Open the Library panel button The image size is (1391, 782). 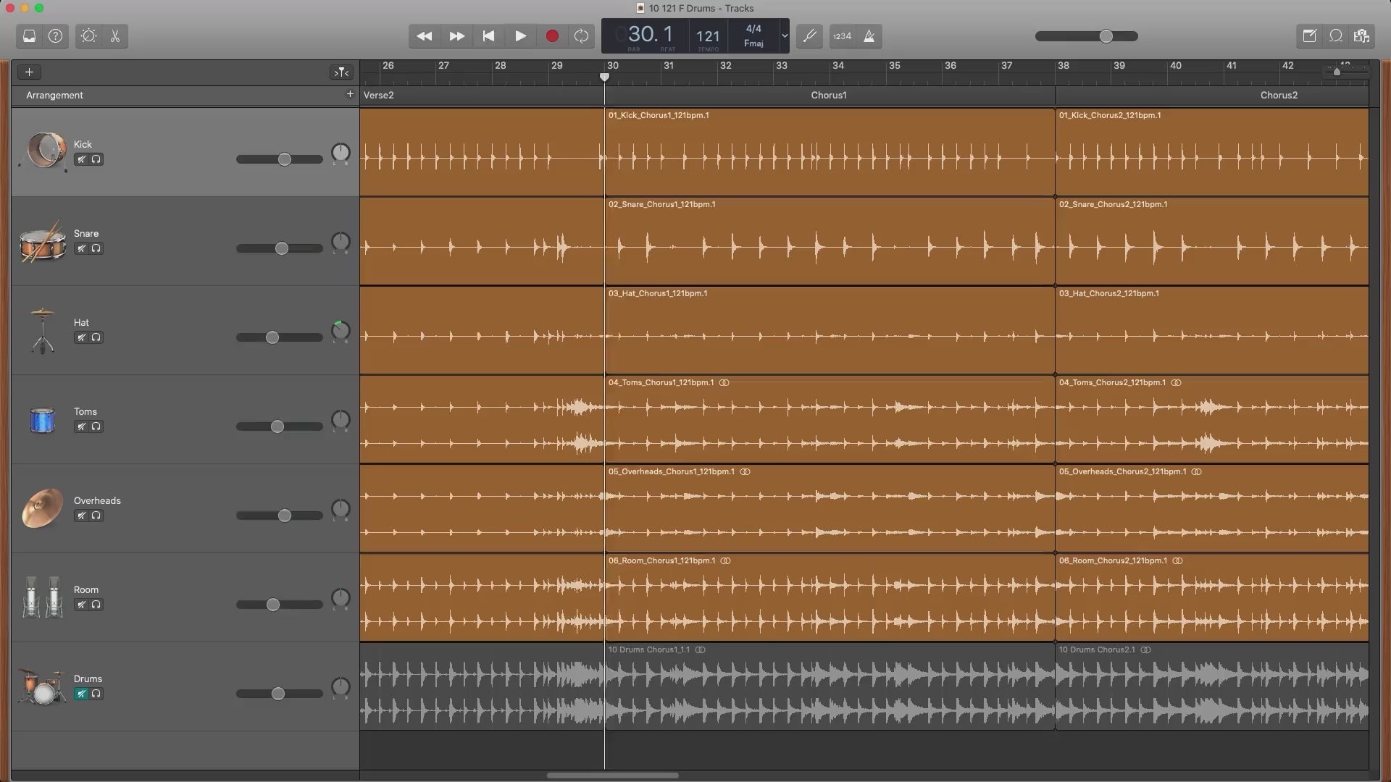[30, 36]
